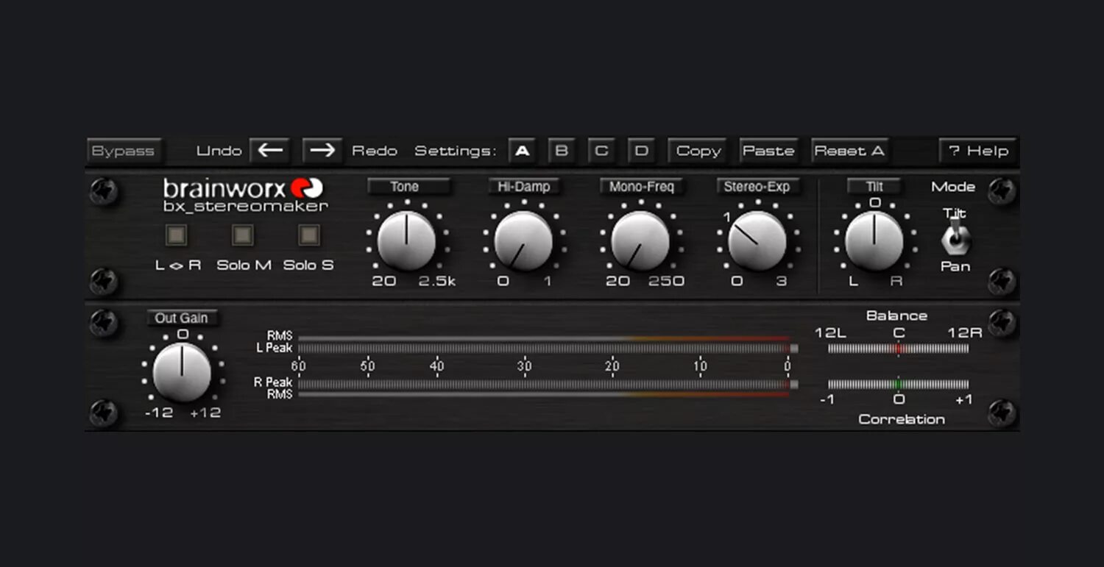
Task: Select settings slot A
Action: point(522,151)
